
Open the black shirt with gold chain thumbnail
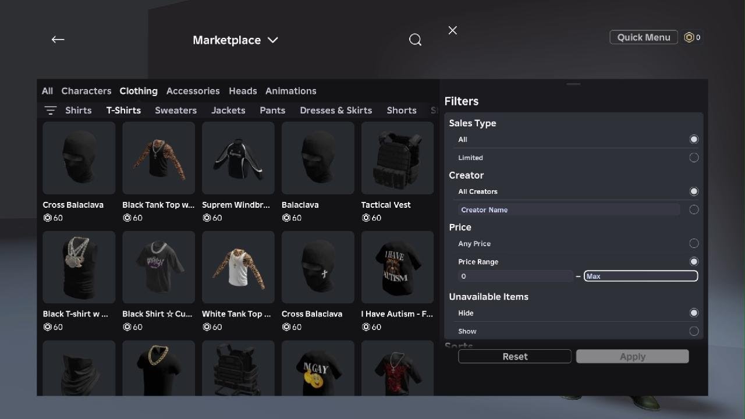158,368
